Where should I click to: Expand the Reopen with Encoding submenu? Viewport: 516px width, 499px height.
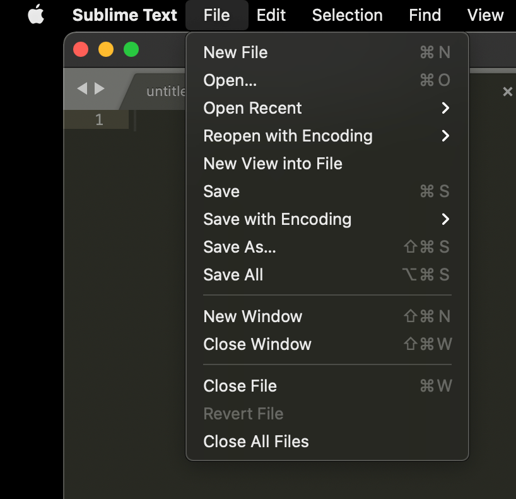coord(288,136)
